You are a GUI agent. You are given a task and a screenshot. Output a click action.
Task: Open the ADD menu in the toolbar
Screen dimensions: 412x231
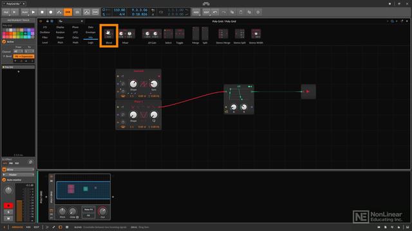196,12
